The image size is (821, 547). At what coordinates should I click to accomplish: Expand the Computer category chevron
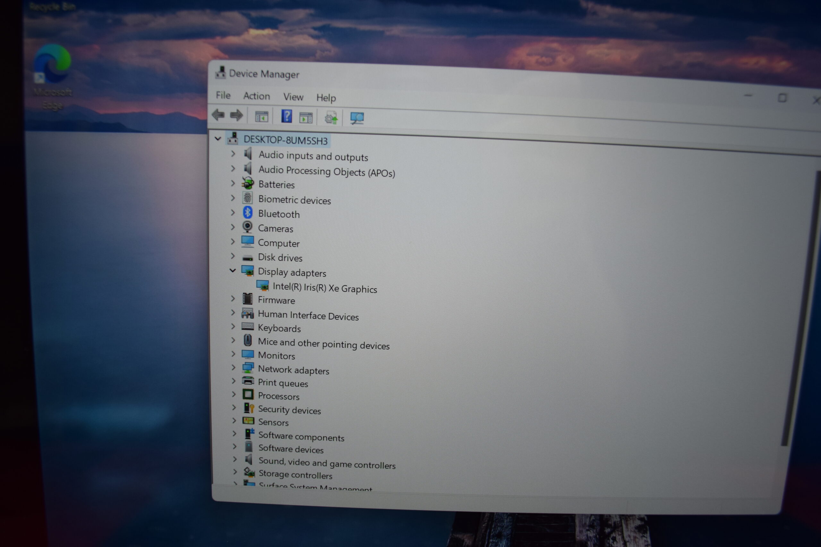click(233, 241)
